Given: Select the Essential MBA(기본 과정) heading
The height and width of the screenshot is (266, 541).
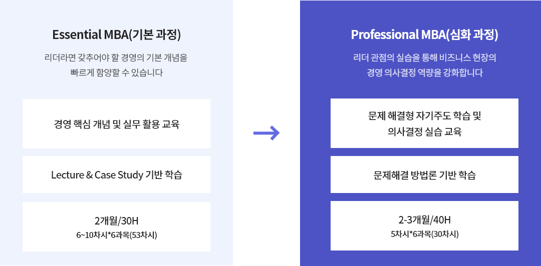Looking at the screenshot, I should (117, 35).
